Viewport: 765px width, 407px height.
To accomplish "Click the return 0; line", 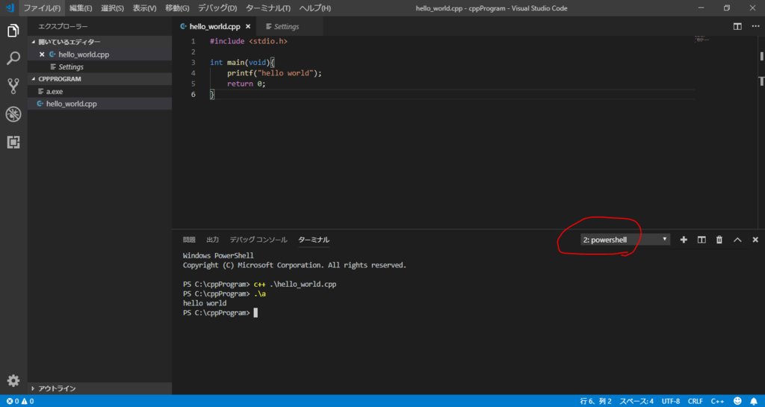I will pyautogui.click(x=247, y=84).
